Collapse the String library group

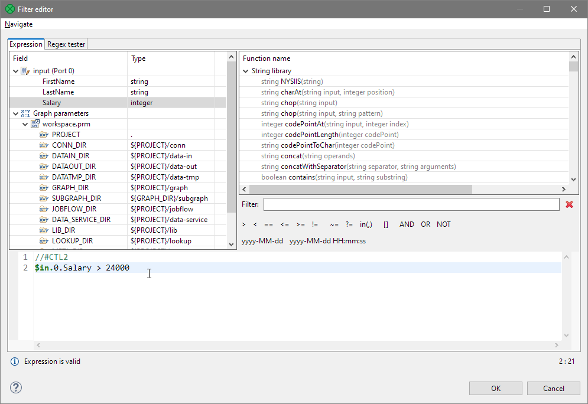pyautogui.click(x=246, y=71)
